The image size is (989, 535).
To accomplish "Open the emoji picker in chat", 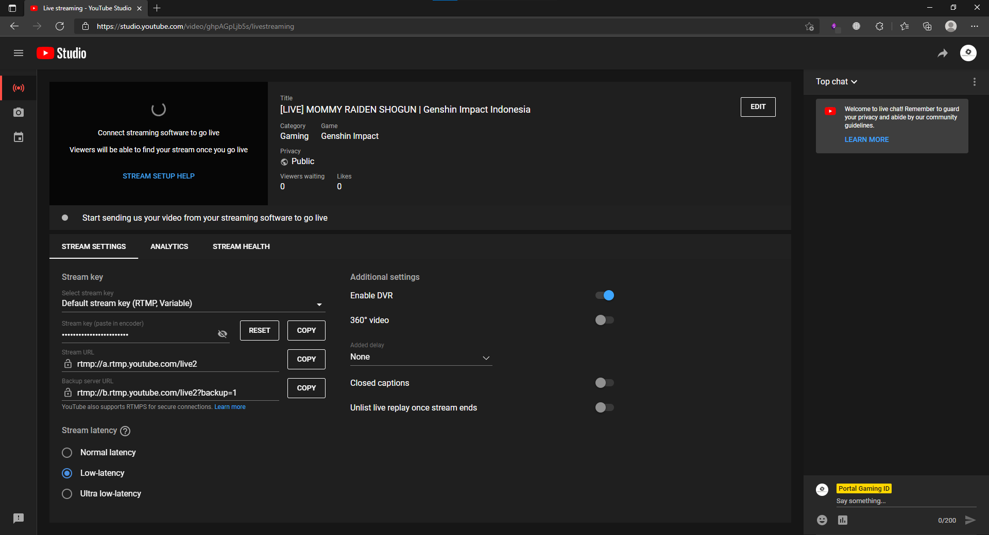I will (x=822, y=520).
